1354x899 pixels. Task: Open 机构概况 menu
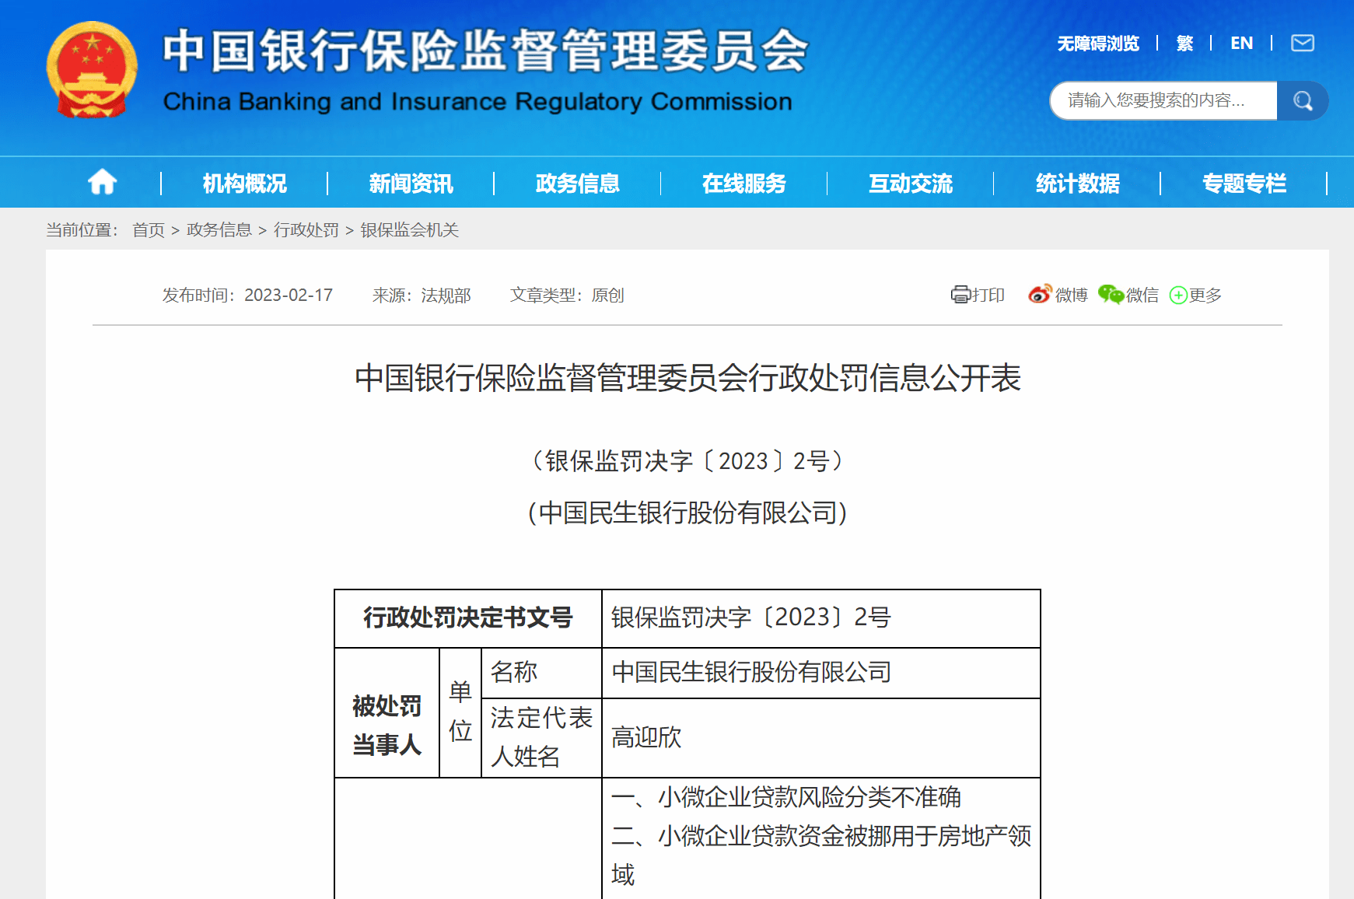(244, 184)
